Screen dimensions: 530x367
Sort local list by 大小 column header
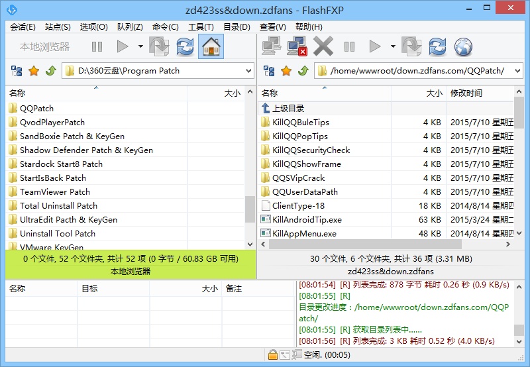pyautogui.click(x=216, y=93)
